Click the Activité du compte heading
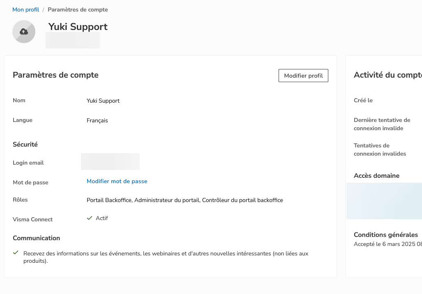 pos(388,75)
